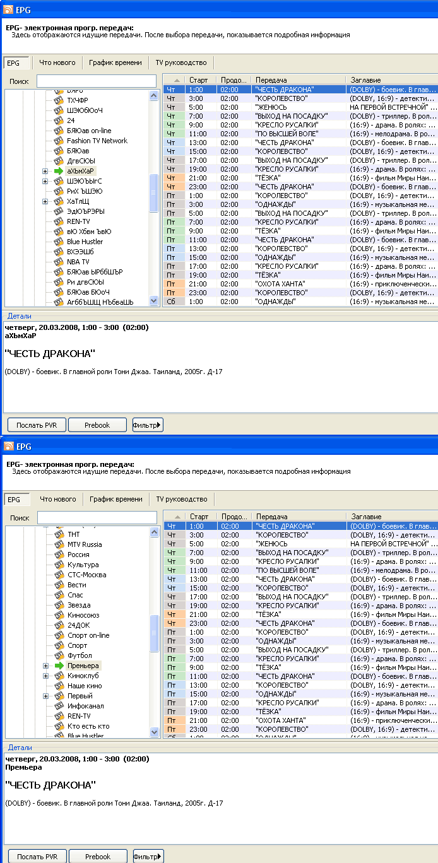Click the channel icon next to Киносоюз
The image size is (438, 863).
59,615
